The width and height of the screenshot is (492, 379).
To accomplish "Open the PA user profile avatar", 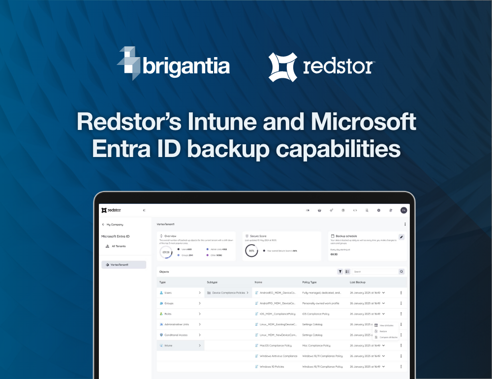I will pos(403,210).
